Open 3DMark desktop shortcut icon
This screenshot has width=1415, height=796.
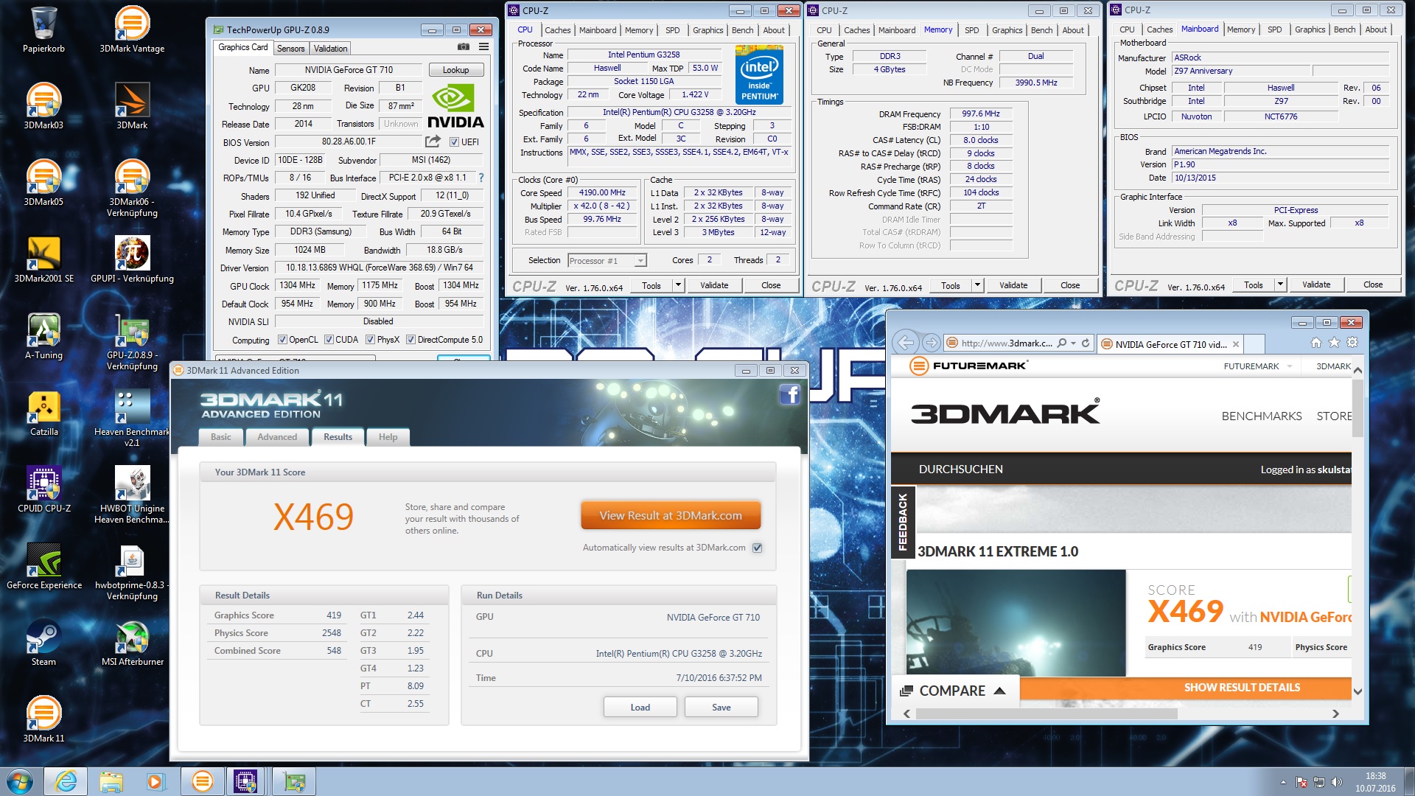[132, 106]
